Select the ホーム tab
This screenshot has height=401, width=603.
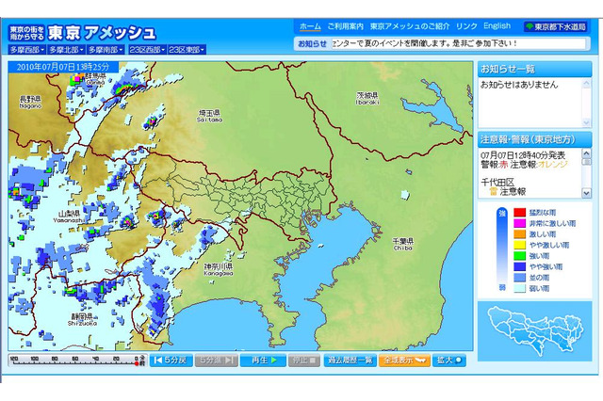(x=310, y=26)
